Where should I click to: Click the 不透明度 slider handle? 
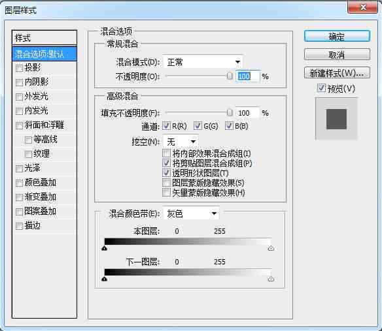tap(230, 76)
